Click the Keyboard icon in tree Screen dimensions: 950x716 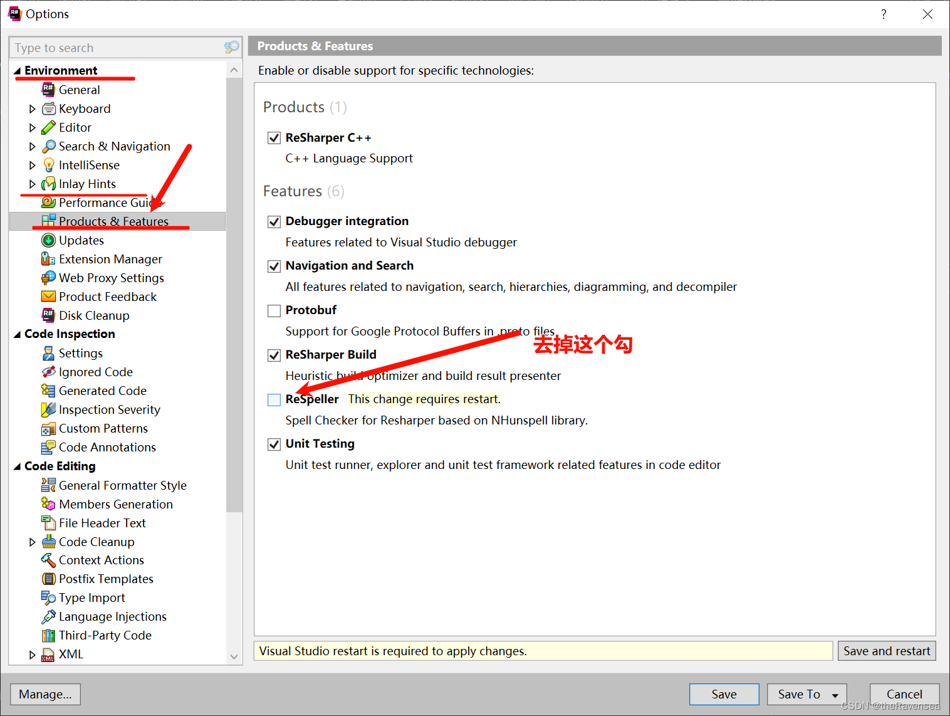point(48,108)
